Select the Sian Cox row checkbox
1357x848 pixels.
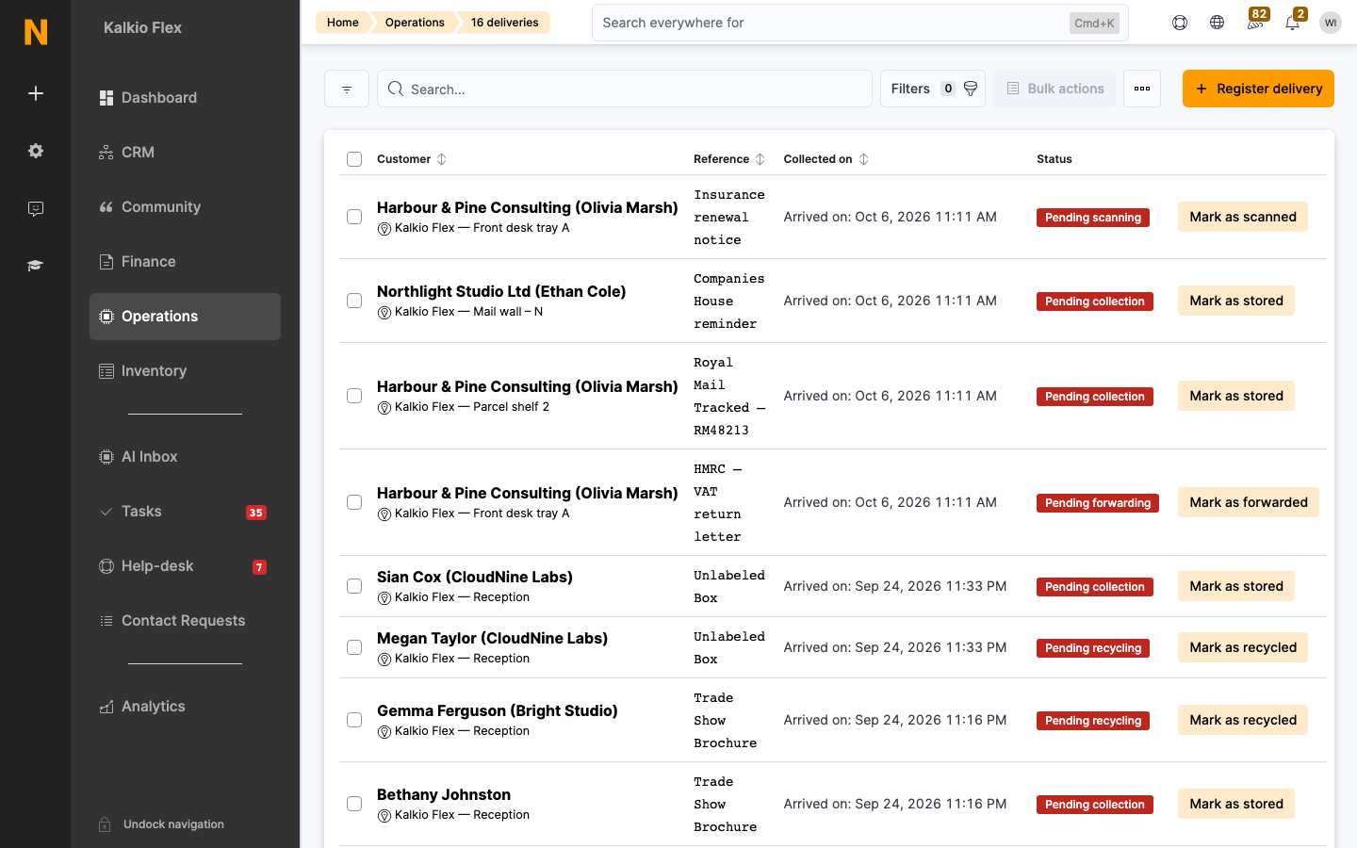point(354,586)
